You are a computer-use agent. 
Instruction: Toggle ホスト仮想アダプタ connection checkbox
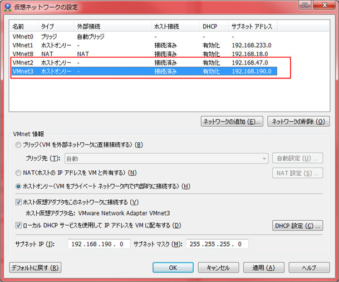click(19, 202)
